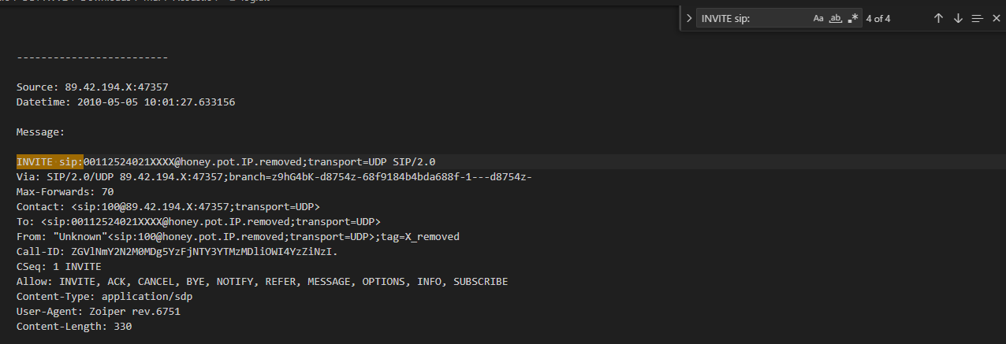
Task: Close the find widget
Action: (996, 18)
